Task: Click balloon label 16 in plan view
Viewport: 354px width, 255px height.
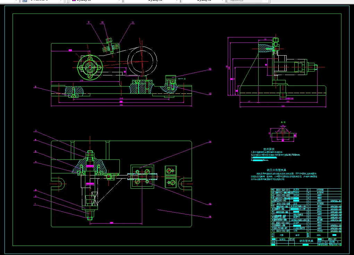Action: coord(210,217)
